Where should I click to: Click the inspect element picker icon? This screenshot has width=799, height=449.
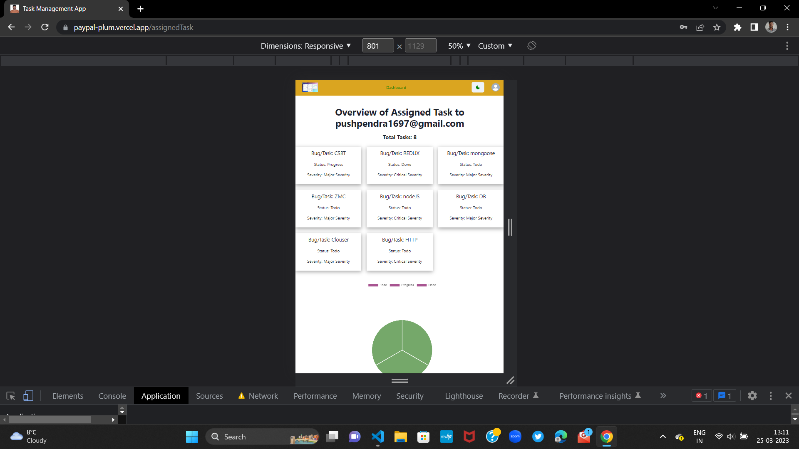pos(11,396)
